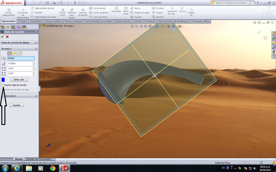Click Extruir corte tool
Viewport: 276px width, 172px height.
click(62, 12)
